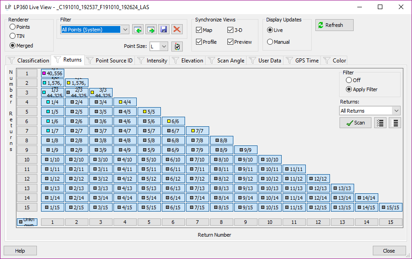The height and width of the screenshot is (259, 412).
Task: Toggle the 3-D synchronize checkbox
Action: click(x=235, y=30)
